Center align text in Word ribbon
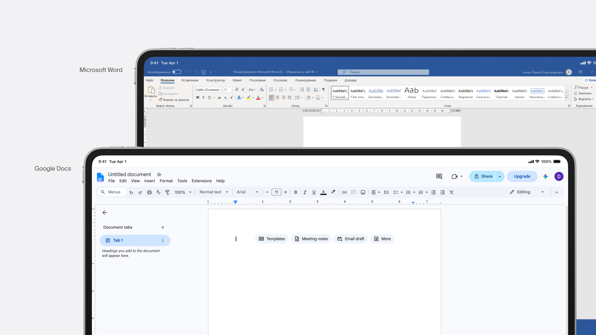 (x=278, y=98)
